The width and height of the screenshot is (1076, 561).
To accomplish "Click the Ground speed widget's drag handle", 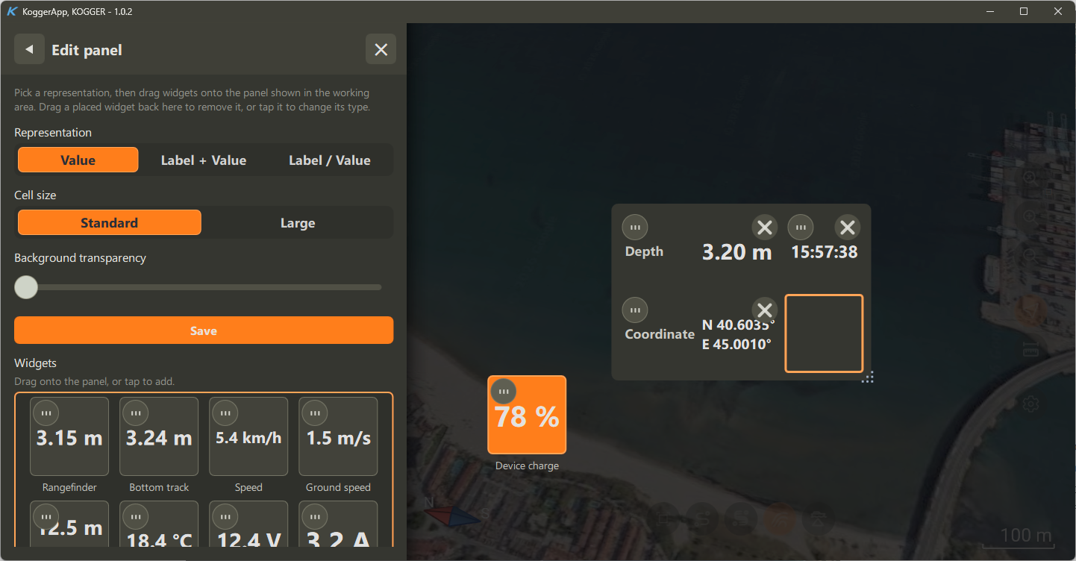I will pos(315,413).
